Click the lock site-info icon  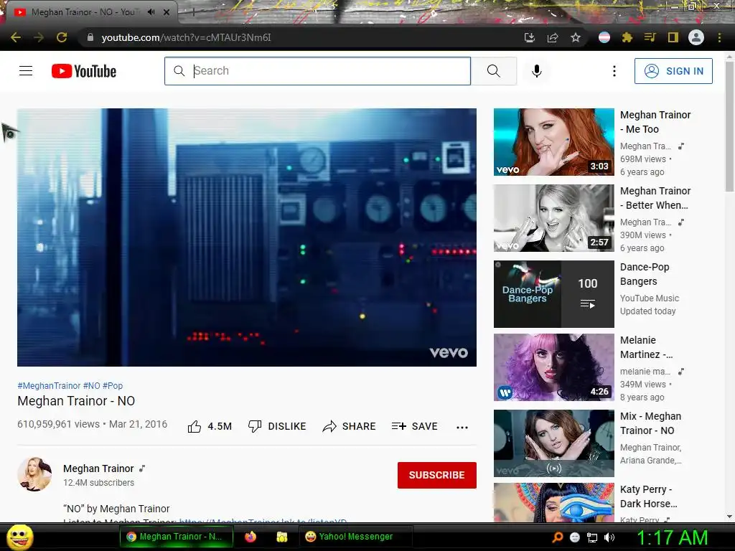pyautogui.click(x=90, y=37)
